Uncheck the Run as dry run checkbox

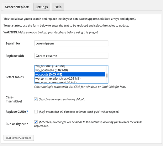point(36,122)
